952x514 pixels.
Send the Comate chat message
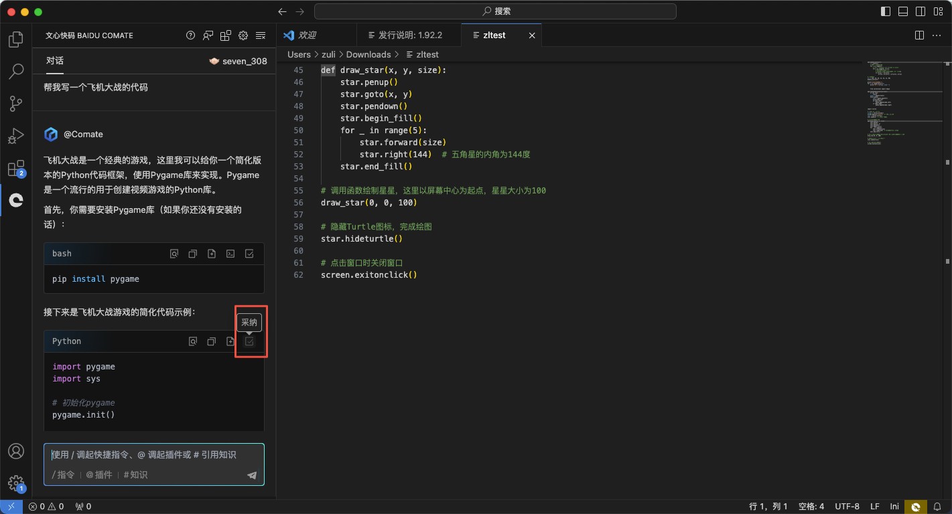click(252, 475)
